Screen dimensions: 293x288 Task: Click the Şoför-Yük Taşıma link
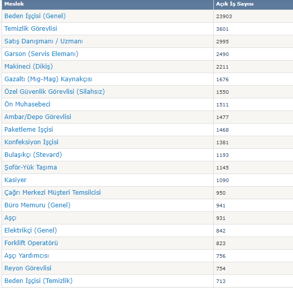click(31, 167)
